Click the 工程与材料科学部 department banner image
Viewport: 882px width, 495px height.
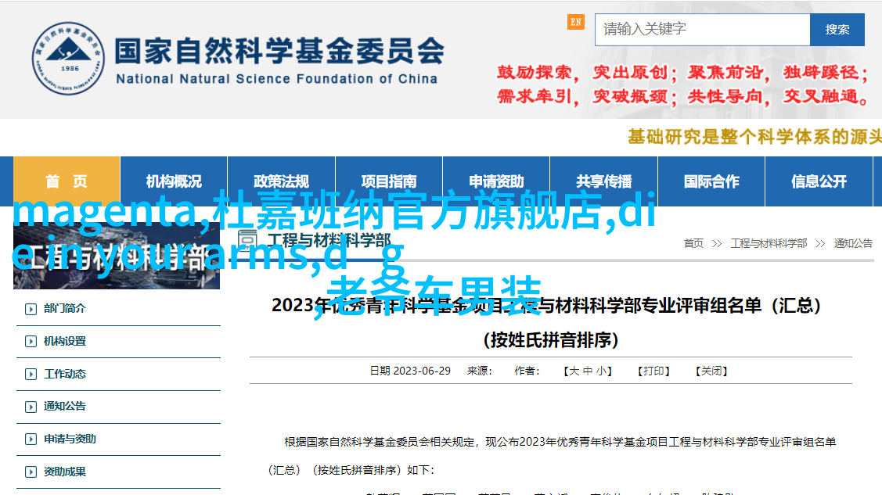(x=117, y=256)
